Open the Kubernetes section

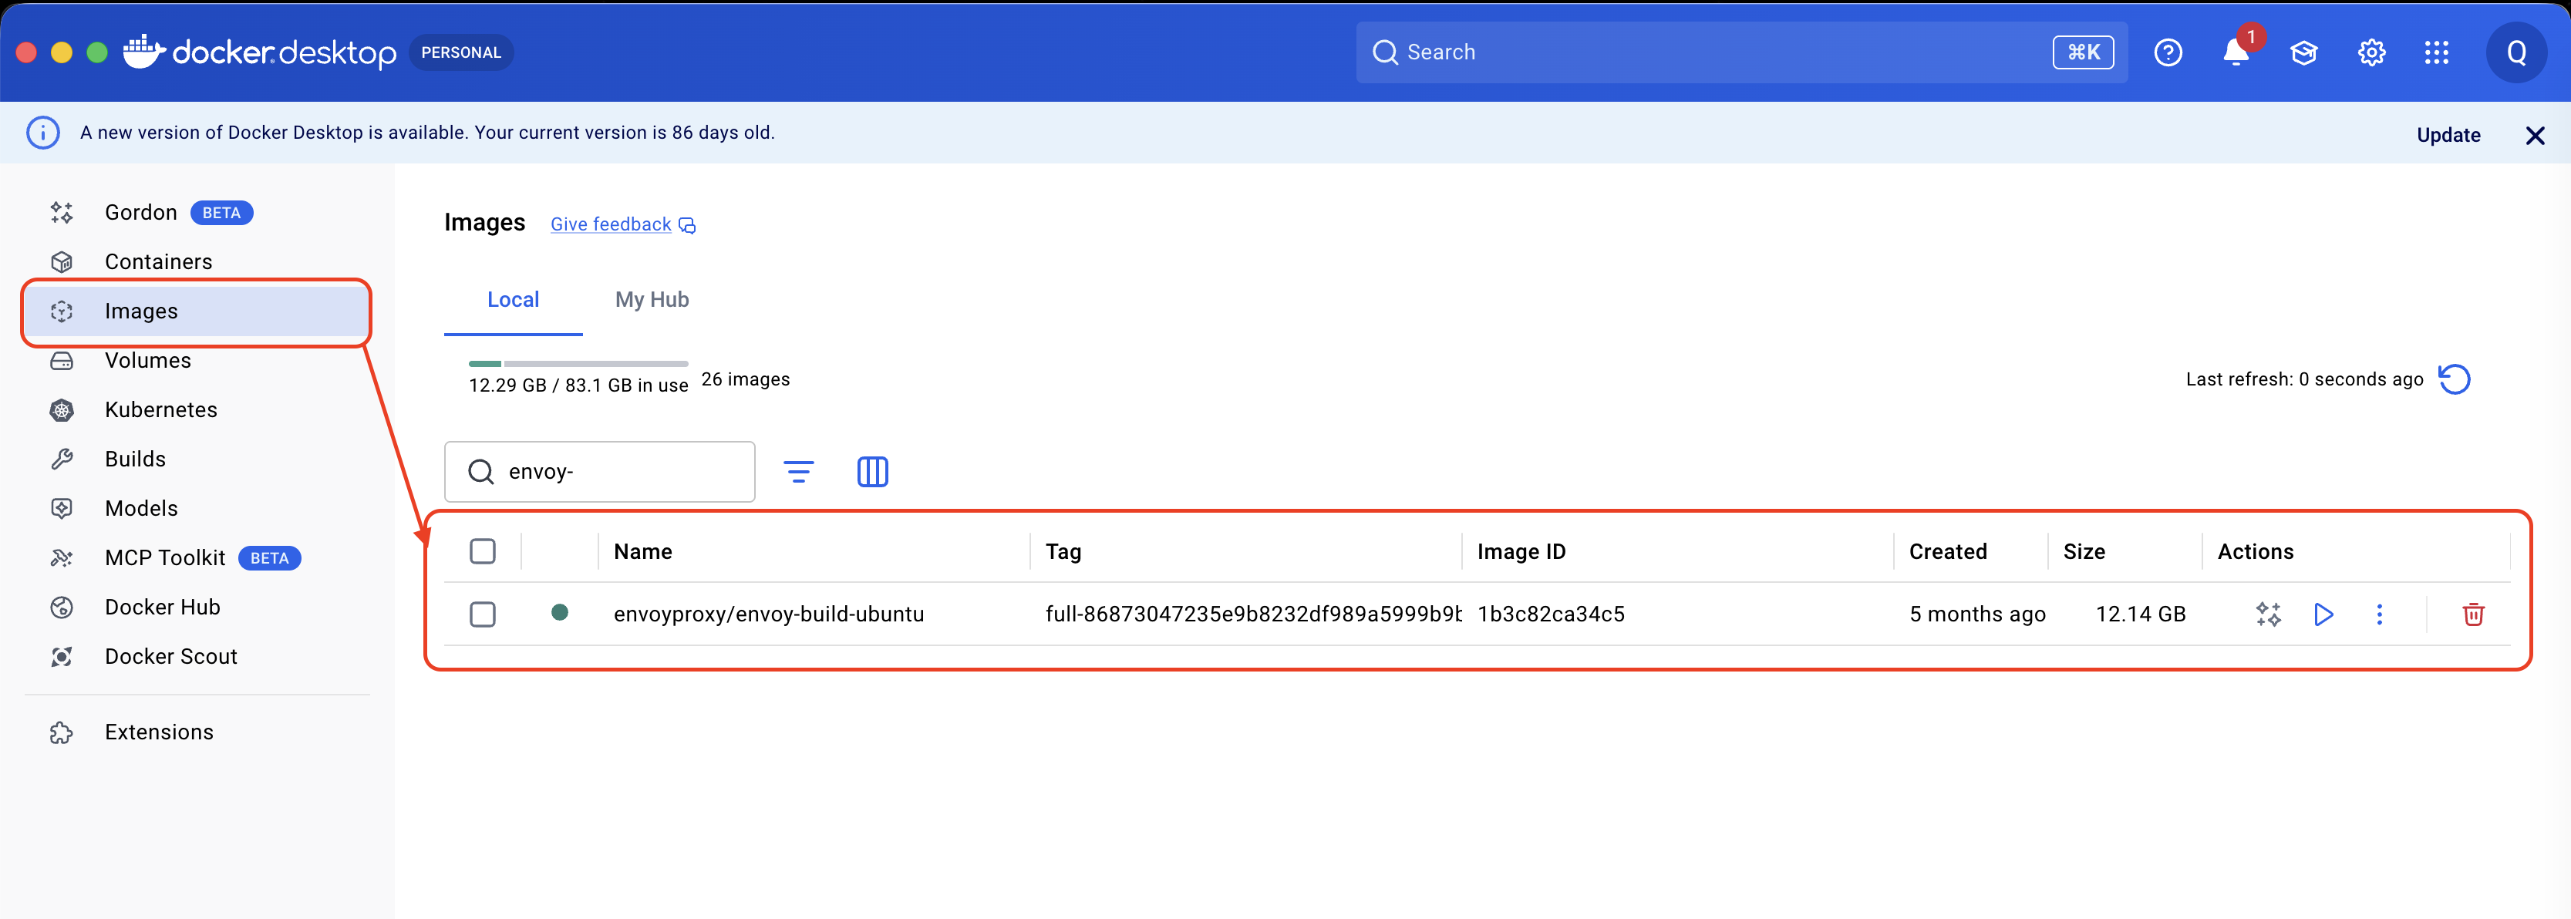197,410
